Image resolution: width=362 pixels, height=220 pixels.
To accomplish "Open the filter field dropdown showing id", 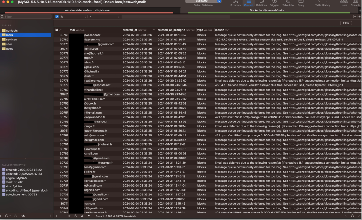I will click(x=74, y=17).
